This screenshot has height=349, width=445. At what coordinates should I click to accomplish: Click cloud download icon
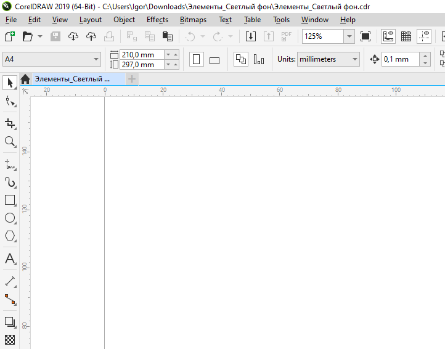point(73,36)
